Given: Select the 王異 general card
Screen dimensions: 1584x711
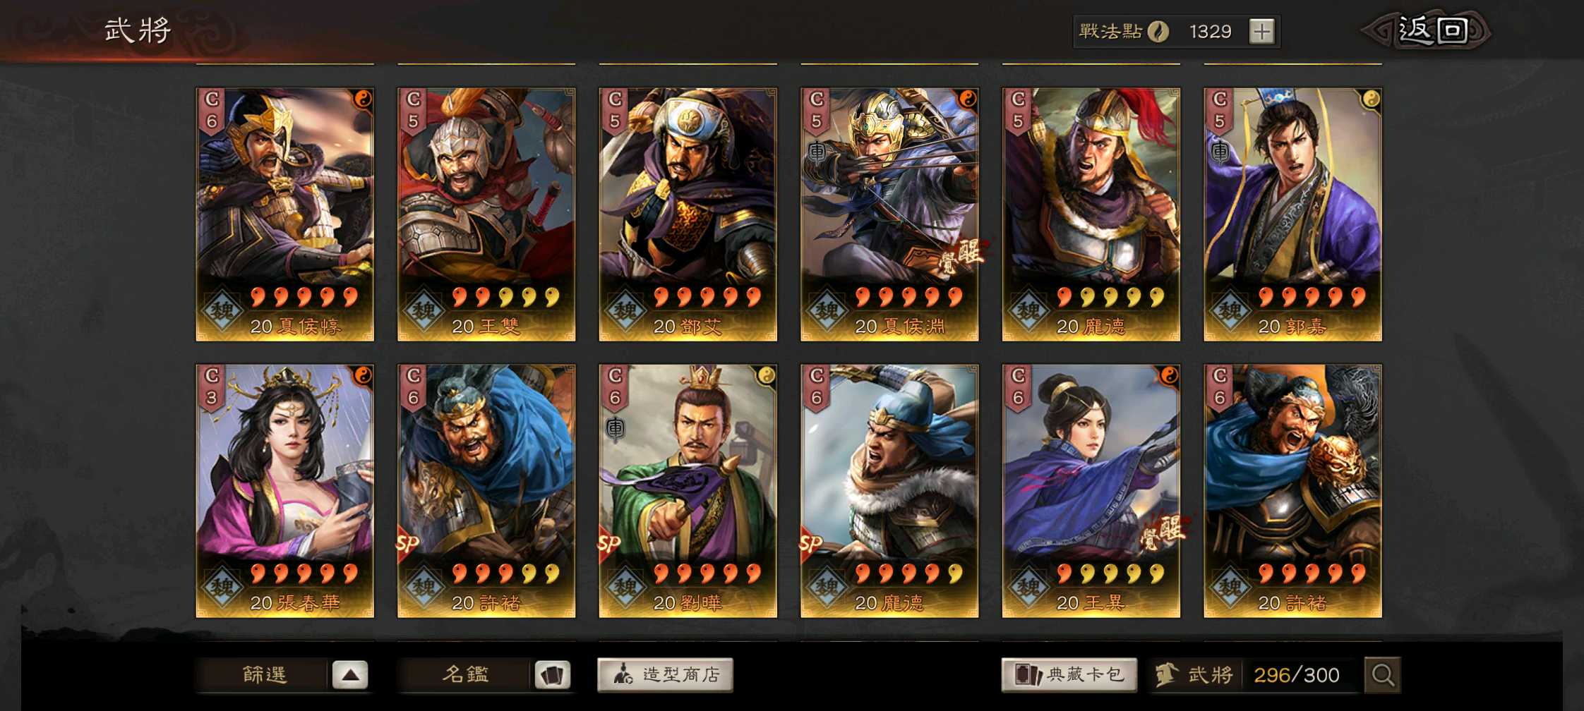Looking at the screenshot, I should tap(1091, 491).
